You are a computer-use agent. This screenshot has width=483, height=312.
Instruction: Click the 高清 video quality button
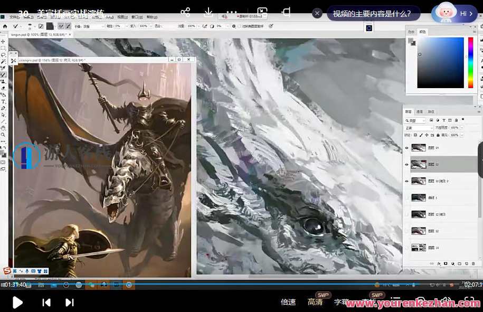(x=315, y=302)
